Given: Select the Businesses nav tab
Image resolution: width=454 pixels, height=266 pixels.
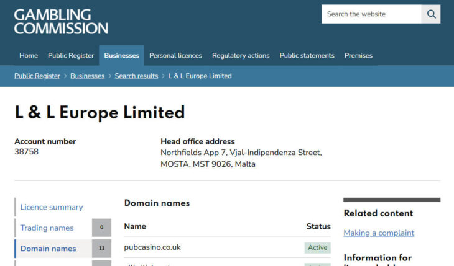Looking at the screenshot, I should pyautogui.click(x=122, y=55).
